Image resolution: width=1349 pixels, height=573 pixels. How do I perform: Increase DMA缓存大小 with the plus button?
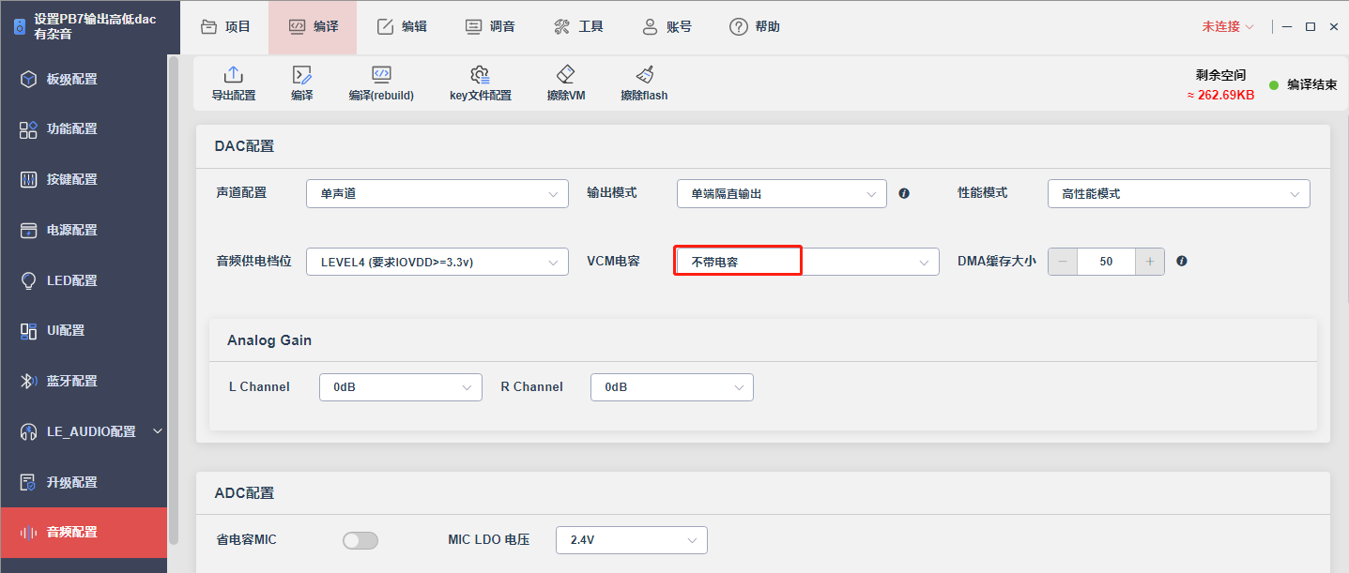pos(1149,262)
